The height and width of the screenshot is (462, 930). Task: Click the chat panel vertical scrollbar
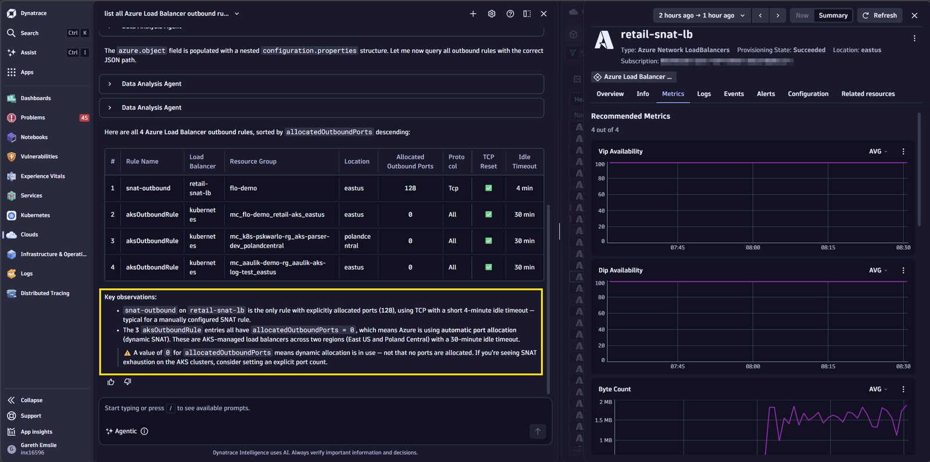pyautogui.click(x=548, y=299)
